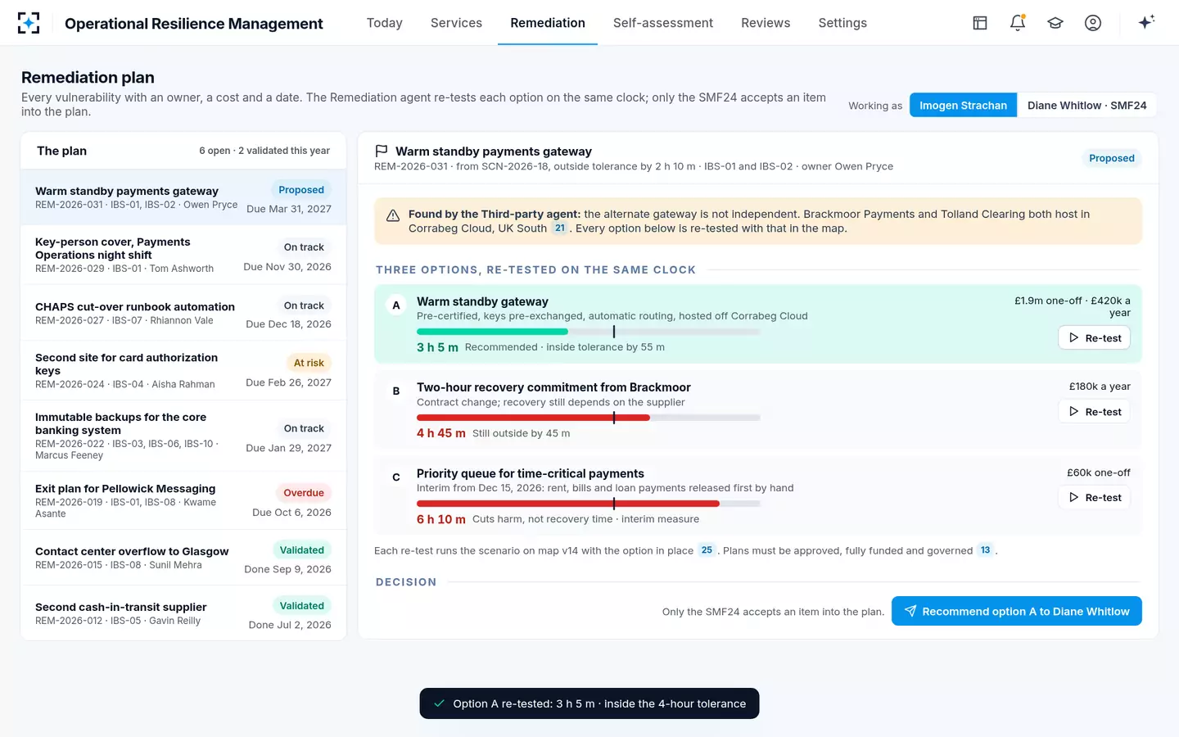Select the Remediation tab
The height and width of the screenshot is (737, 1179).
pyautogui.click(x=548, y=23)
